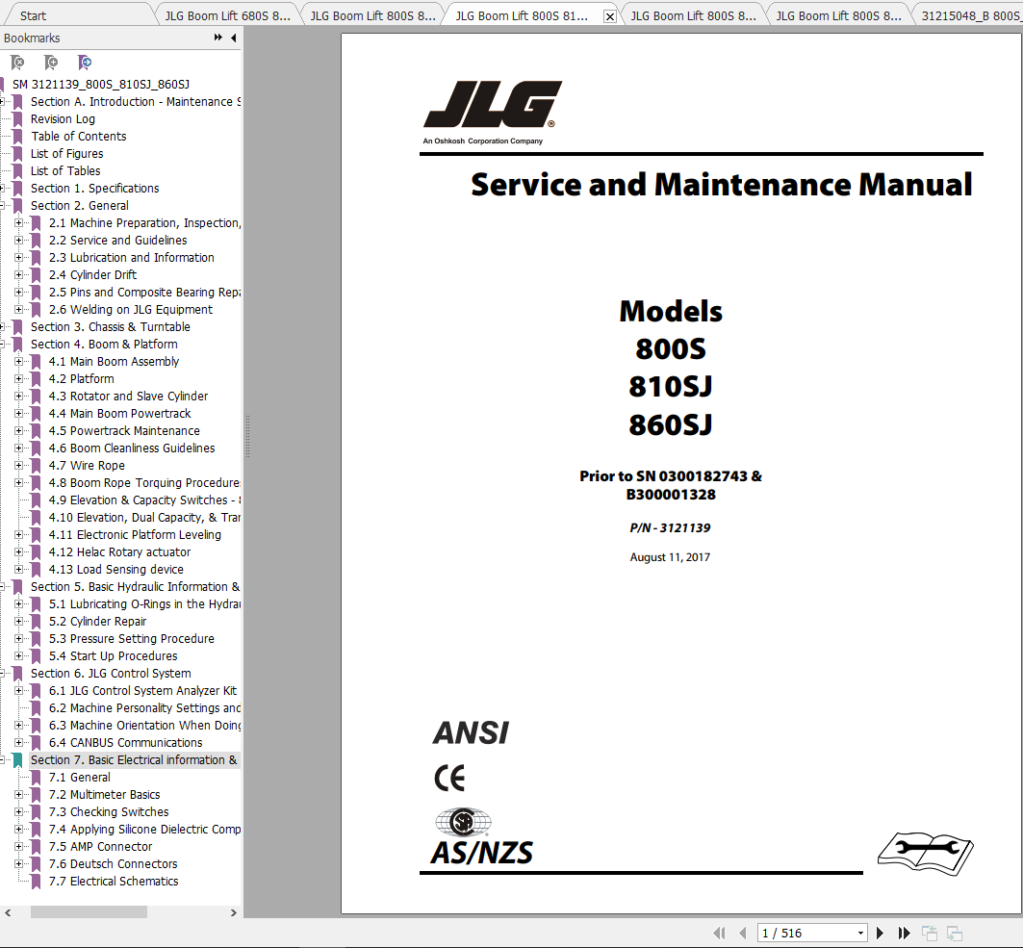Open 4.2 Platform bookmark
Screen dimensions: 1023x948
coord(81,378)
